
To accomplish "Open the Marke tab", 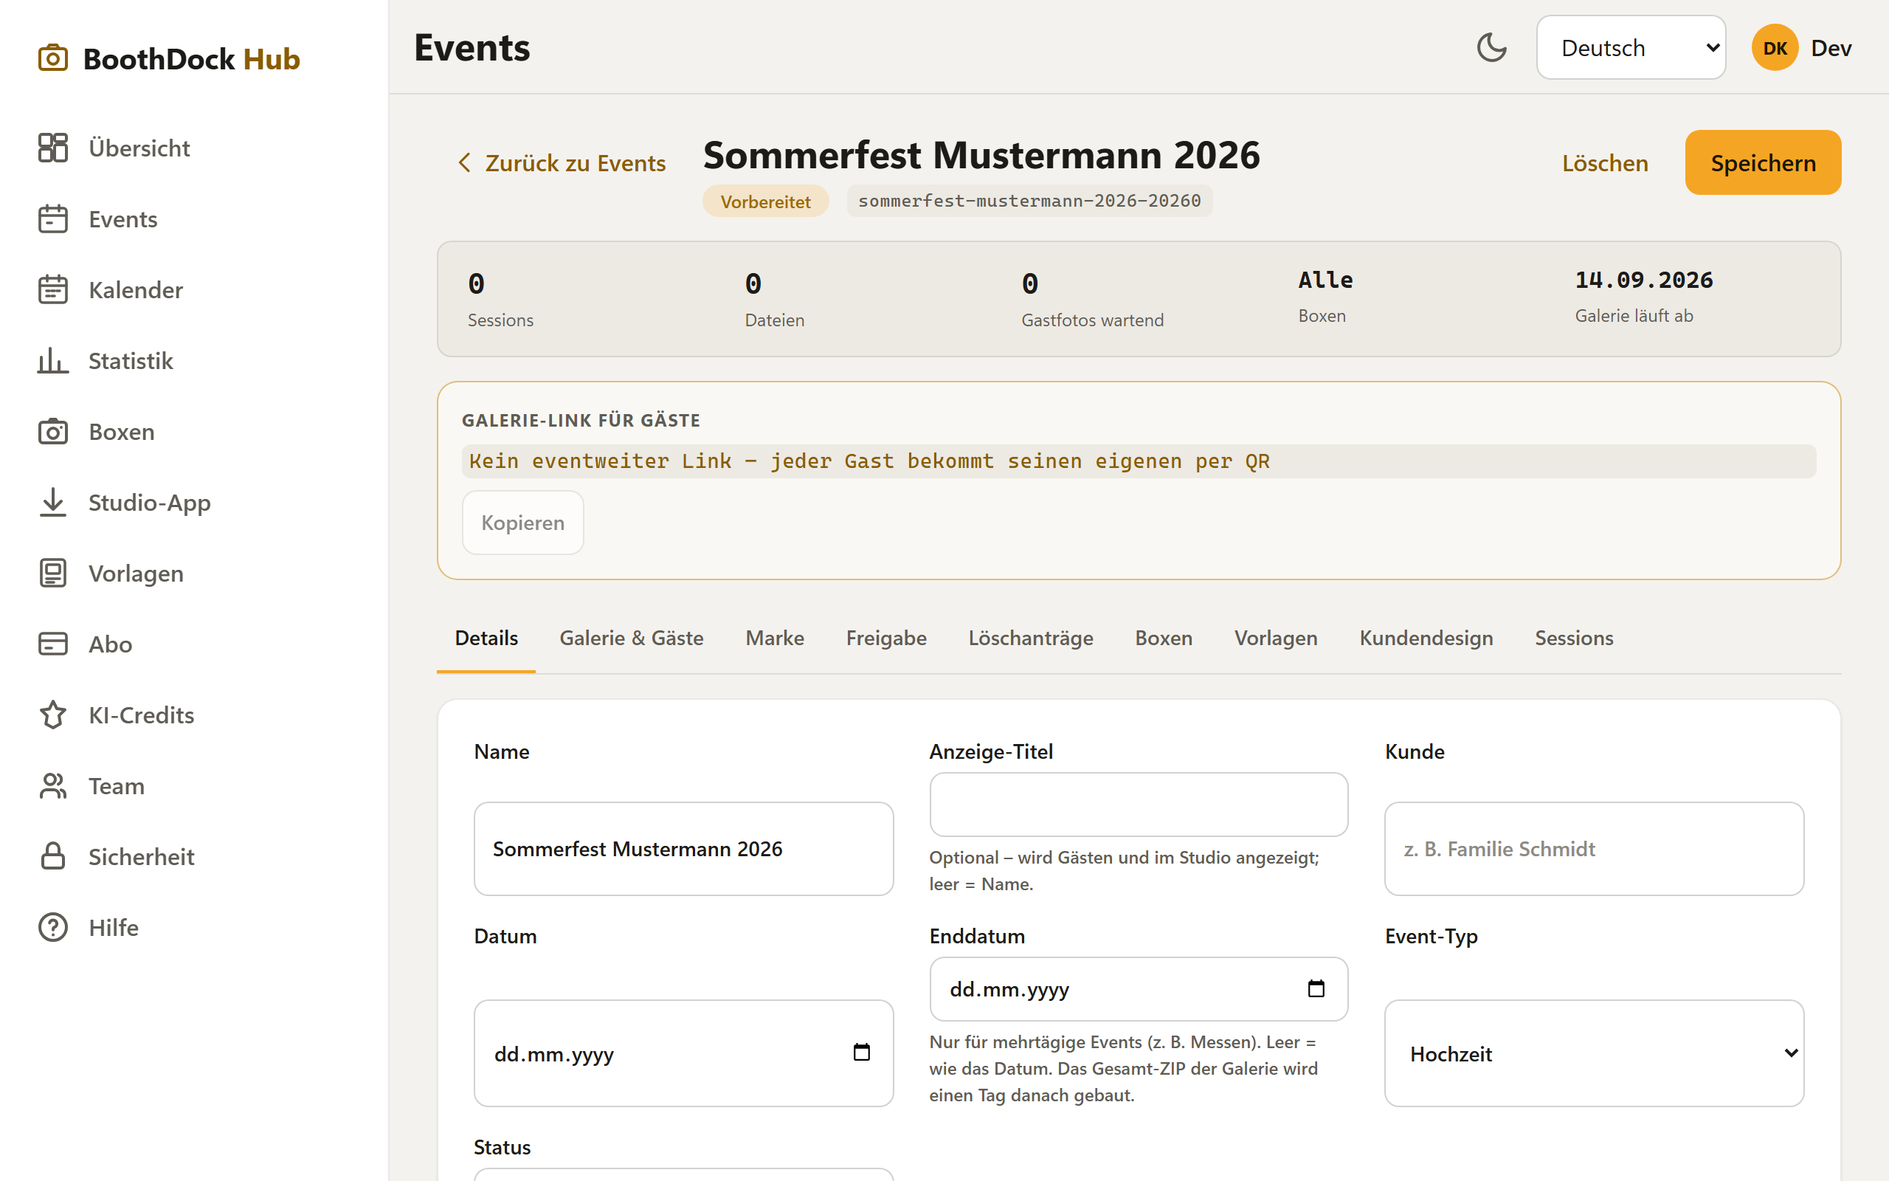I will point(775,638).
